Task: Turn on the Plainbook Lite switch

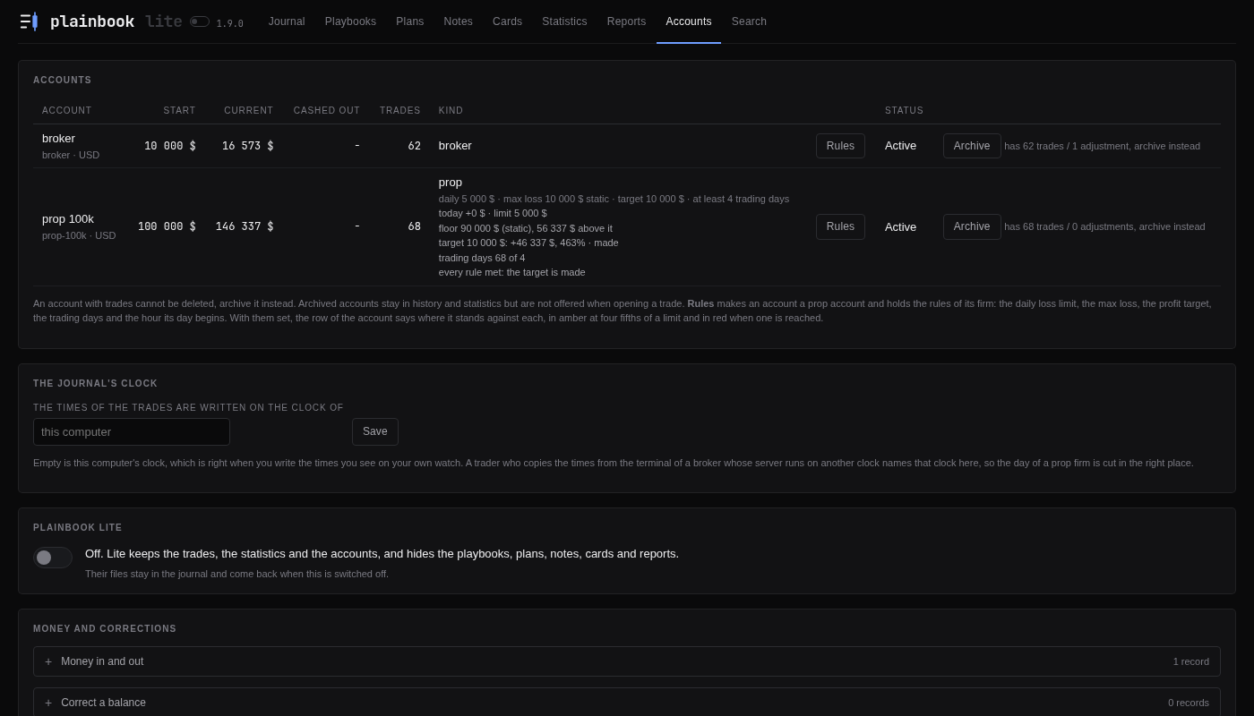Action: point(53,558)
